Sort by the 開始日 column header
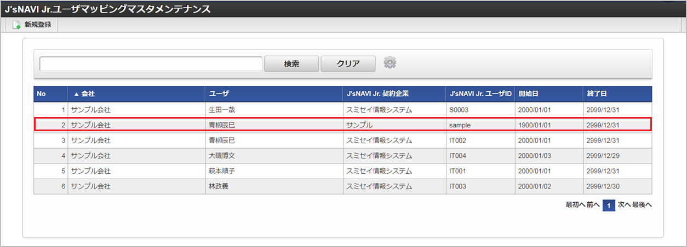687x247 pixels. pyautogui.click(x=549, y=94)
